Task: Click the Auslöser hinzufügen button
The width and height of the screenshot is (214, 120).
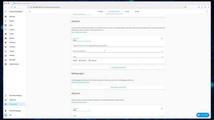Action: tap(118, 67)
